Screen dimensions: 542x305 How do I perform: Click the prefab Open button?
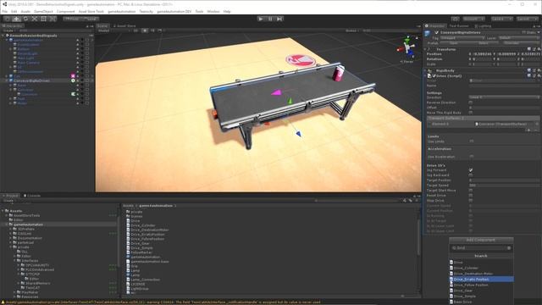coord(454,43)
